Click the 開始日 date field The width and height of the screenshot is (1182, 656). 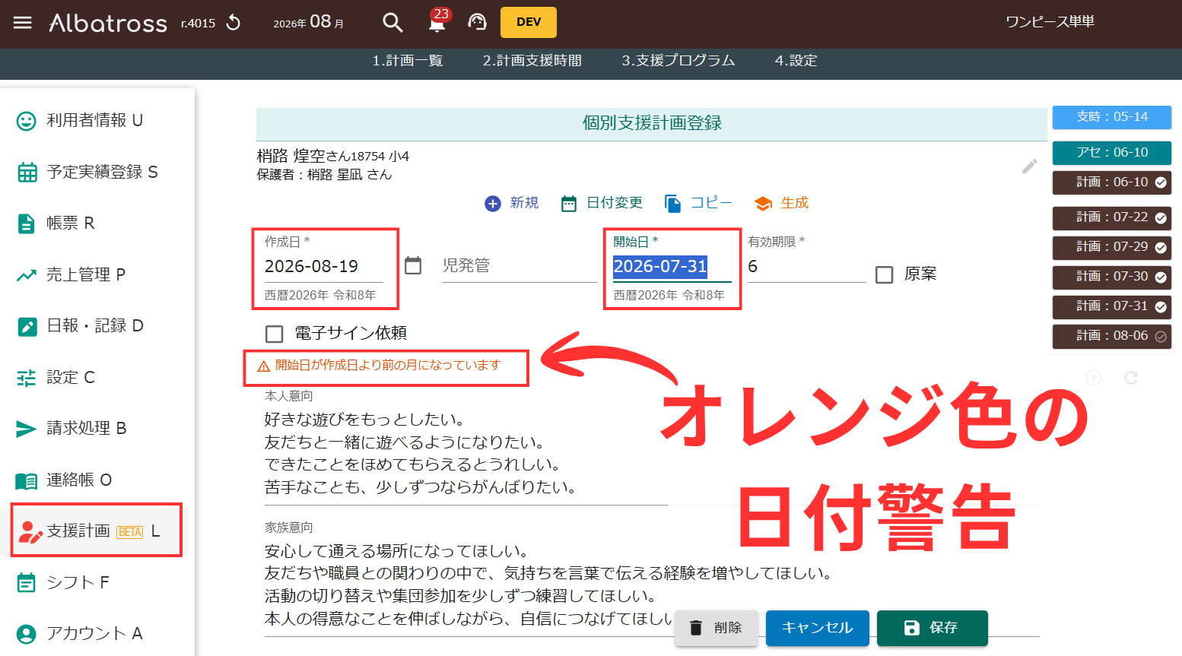click(x=672, y=267)
